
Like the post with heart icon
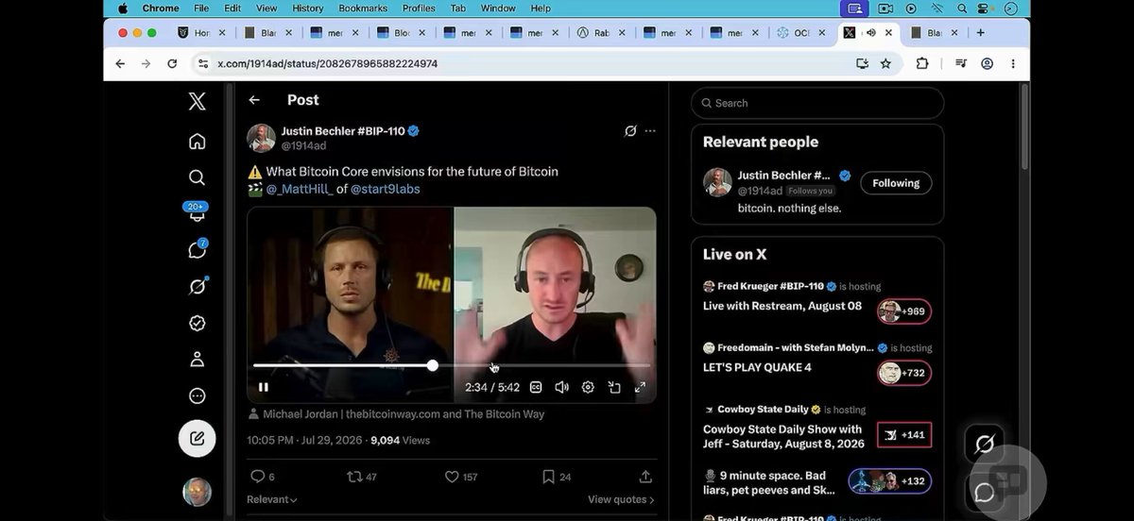point(452,477)
